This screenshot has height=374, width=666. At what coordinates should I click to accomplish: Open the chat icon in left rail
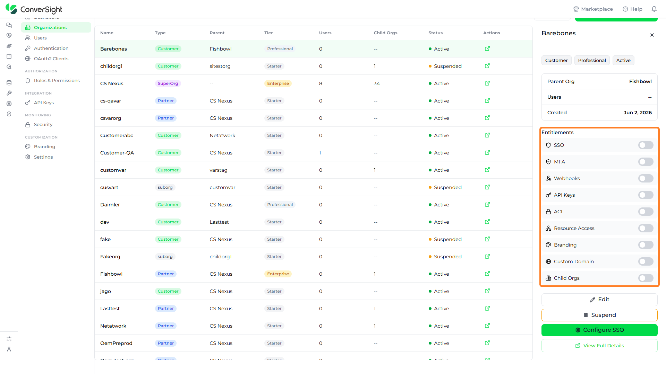[9, 25]
